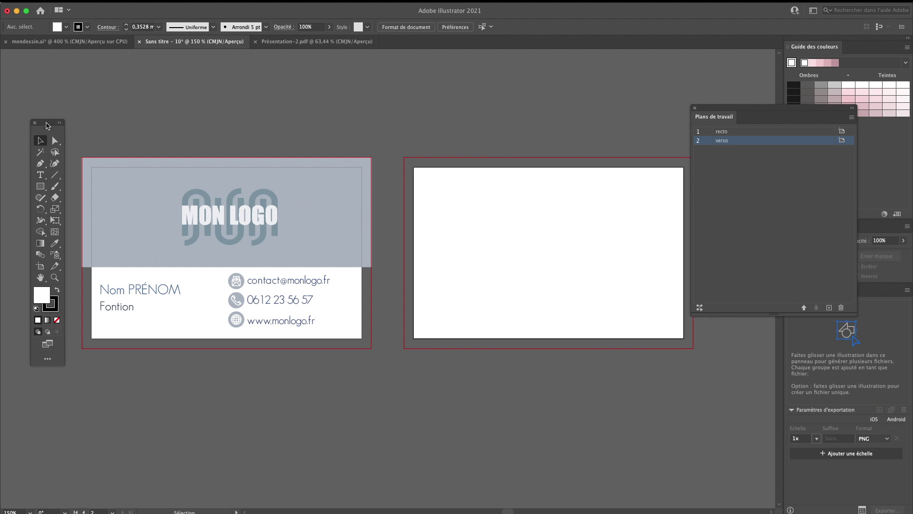The image size is (913, 514).
Task: Activate the Type tool
Action: (40, 175)
